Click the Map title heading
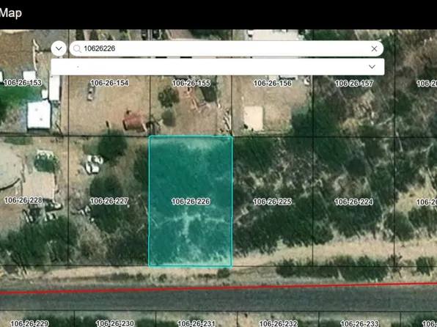 [10, 12]
